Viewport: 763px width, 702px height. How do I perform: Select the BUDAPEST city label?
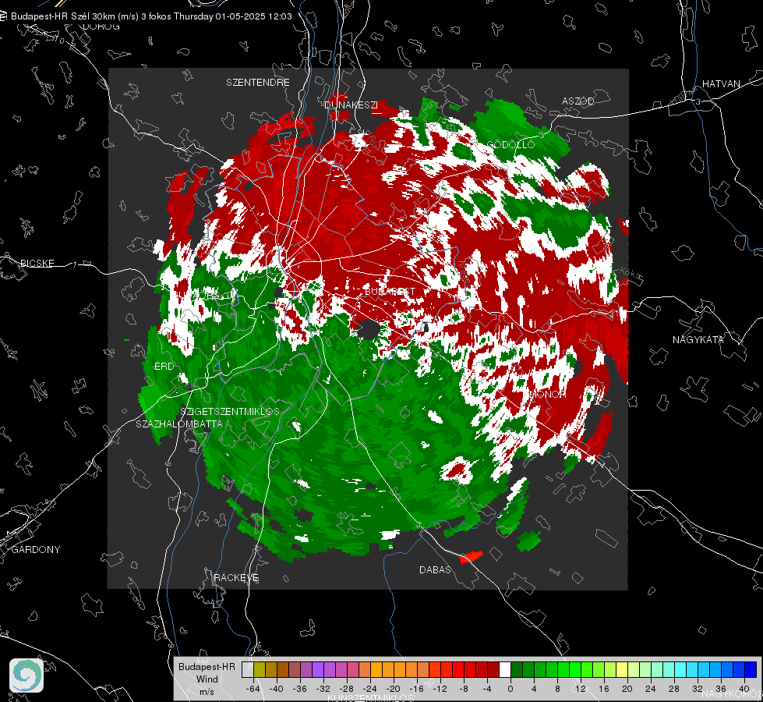click(390, 291)
